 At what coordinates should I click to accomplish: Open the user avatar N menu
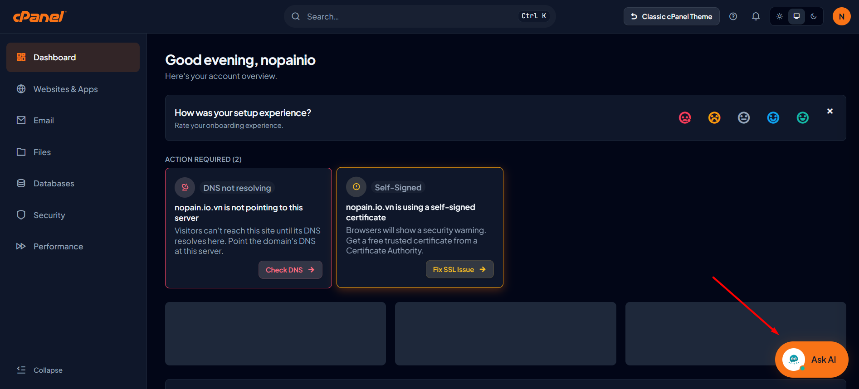tap(842, 16)
